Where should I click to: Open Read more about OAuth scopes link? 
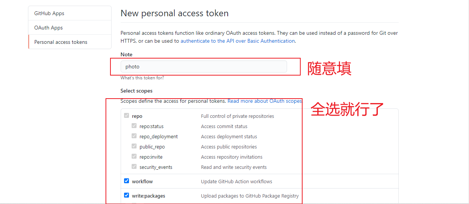click(265, 101)
